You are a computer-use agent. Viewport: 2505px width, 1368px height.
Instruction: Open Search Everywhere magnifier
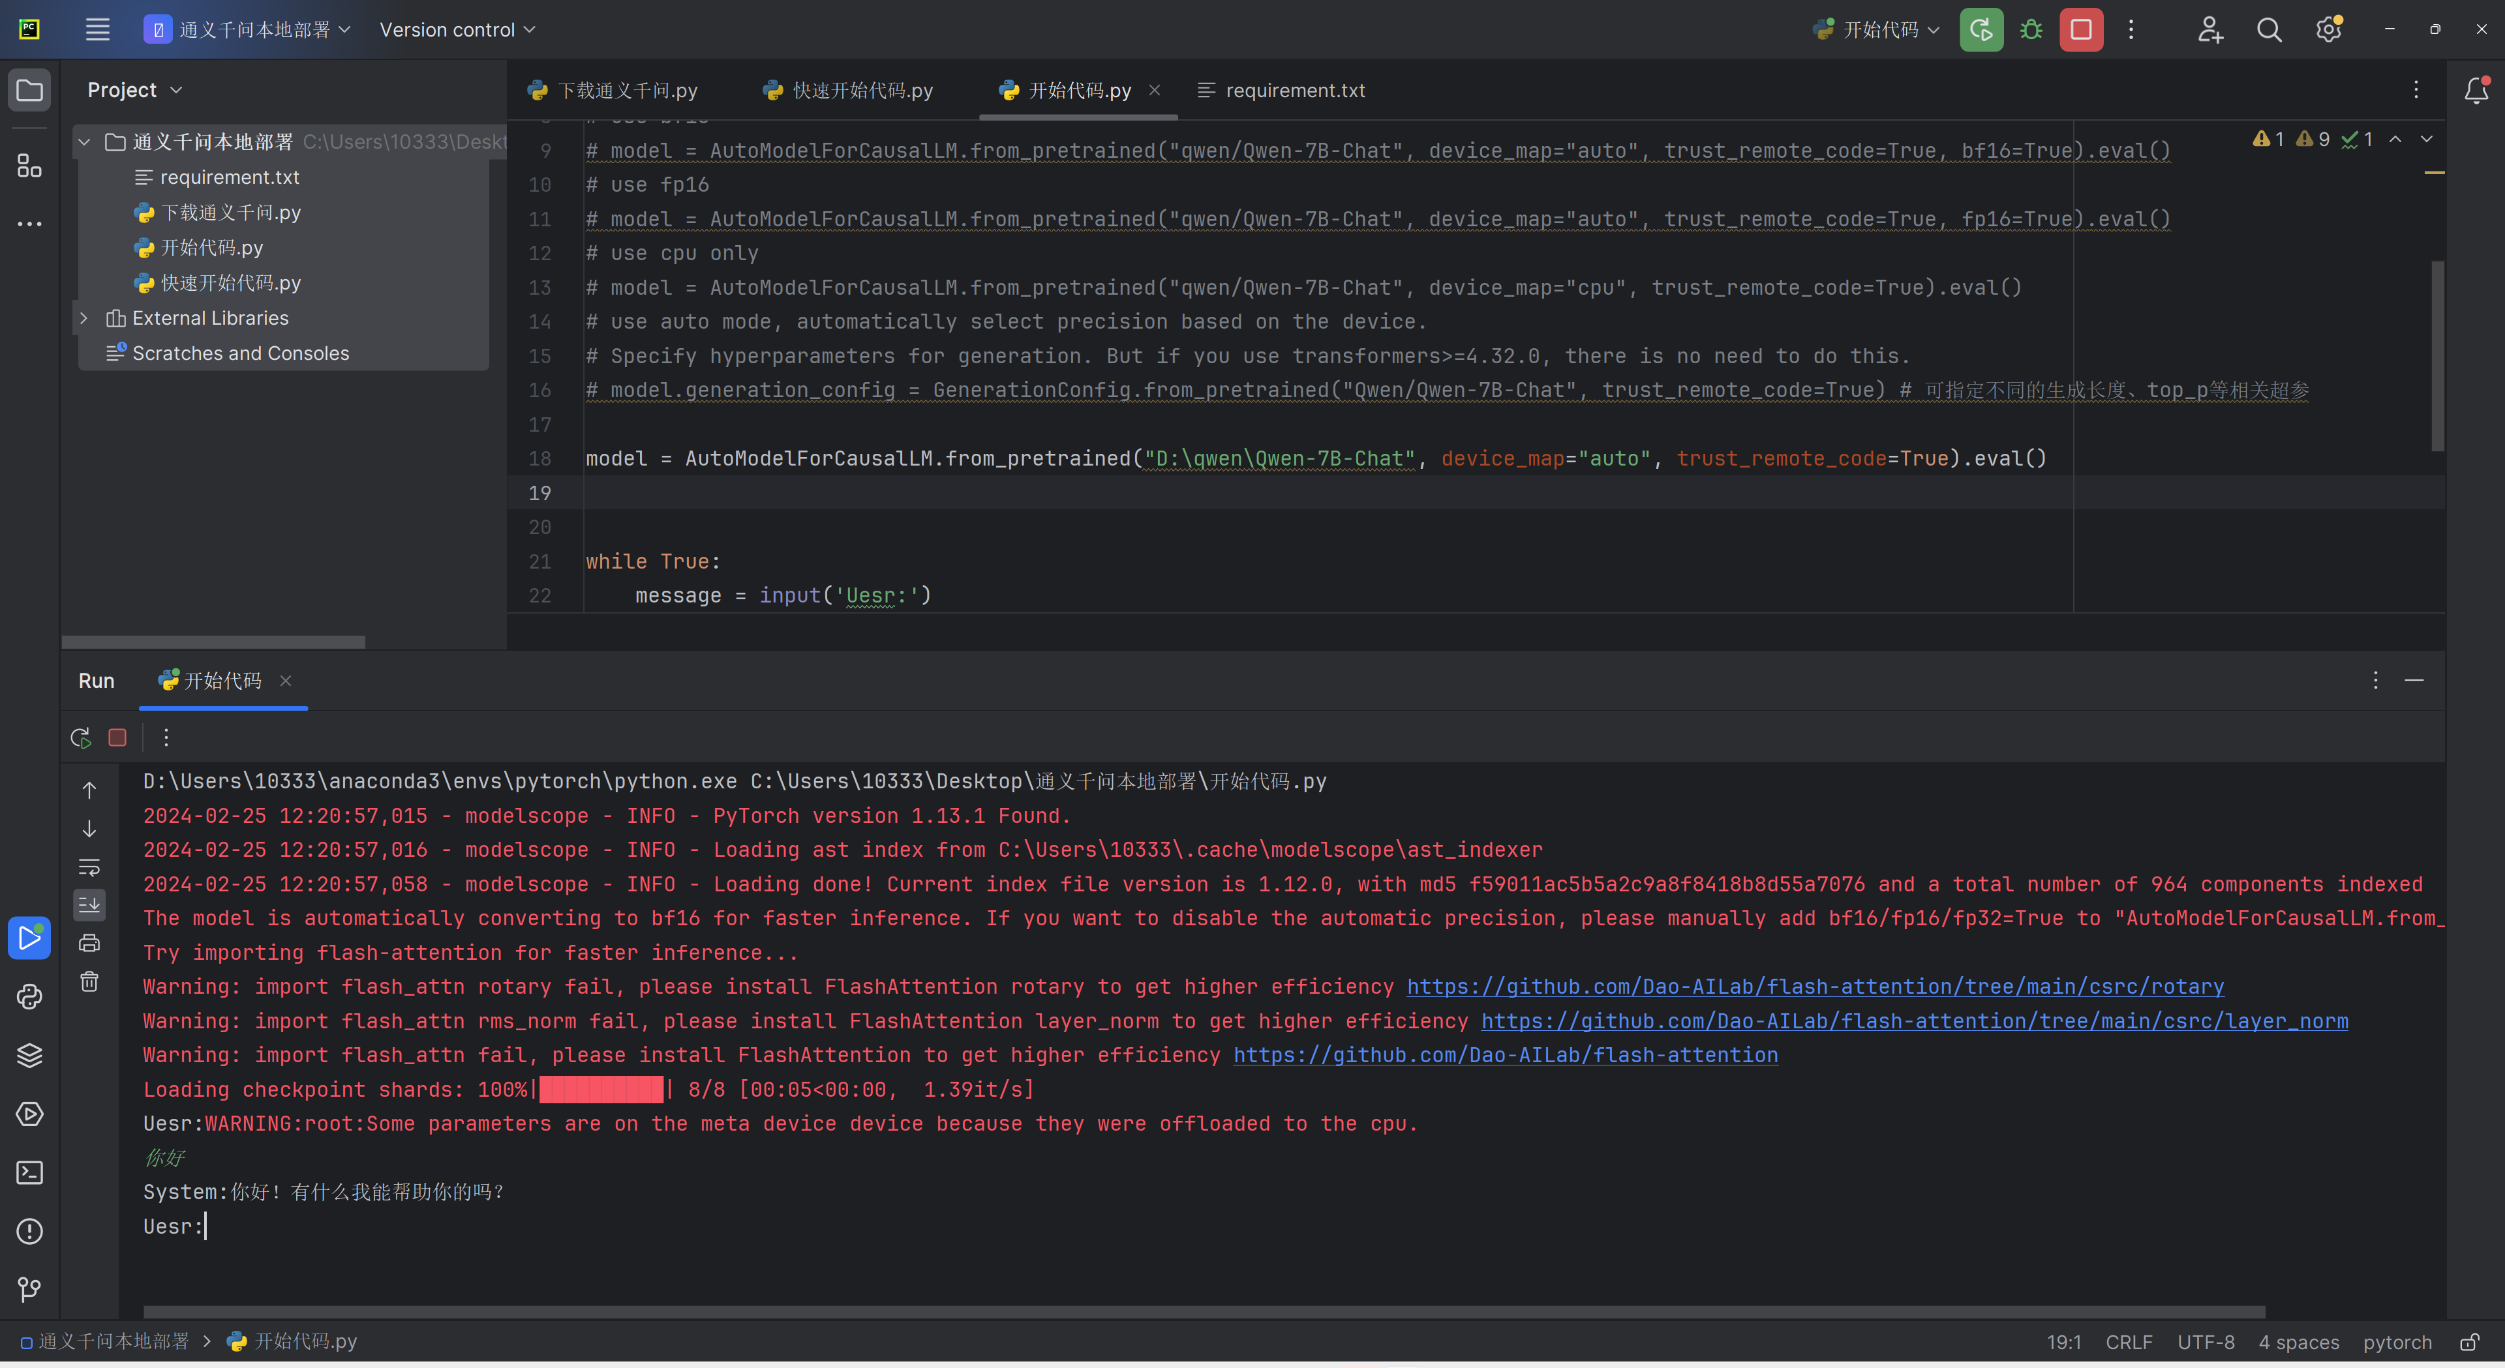[x=2269, y=29]
